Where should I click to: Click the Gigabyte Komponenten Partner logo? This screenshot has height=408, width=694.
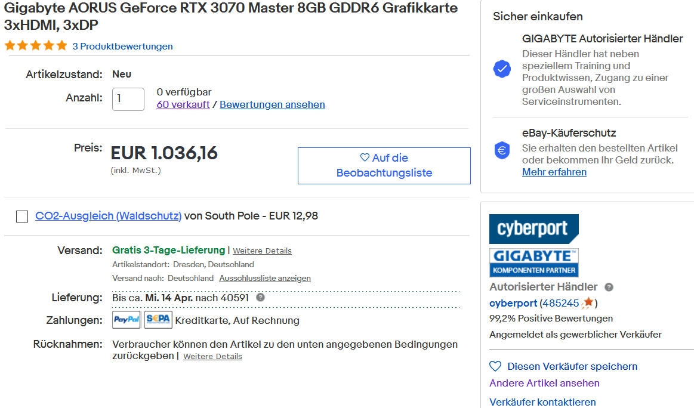pyautogui.click(x=534, y=262)
